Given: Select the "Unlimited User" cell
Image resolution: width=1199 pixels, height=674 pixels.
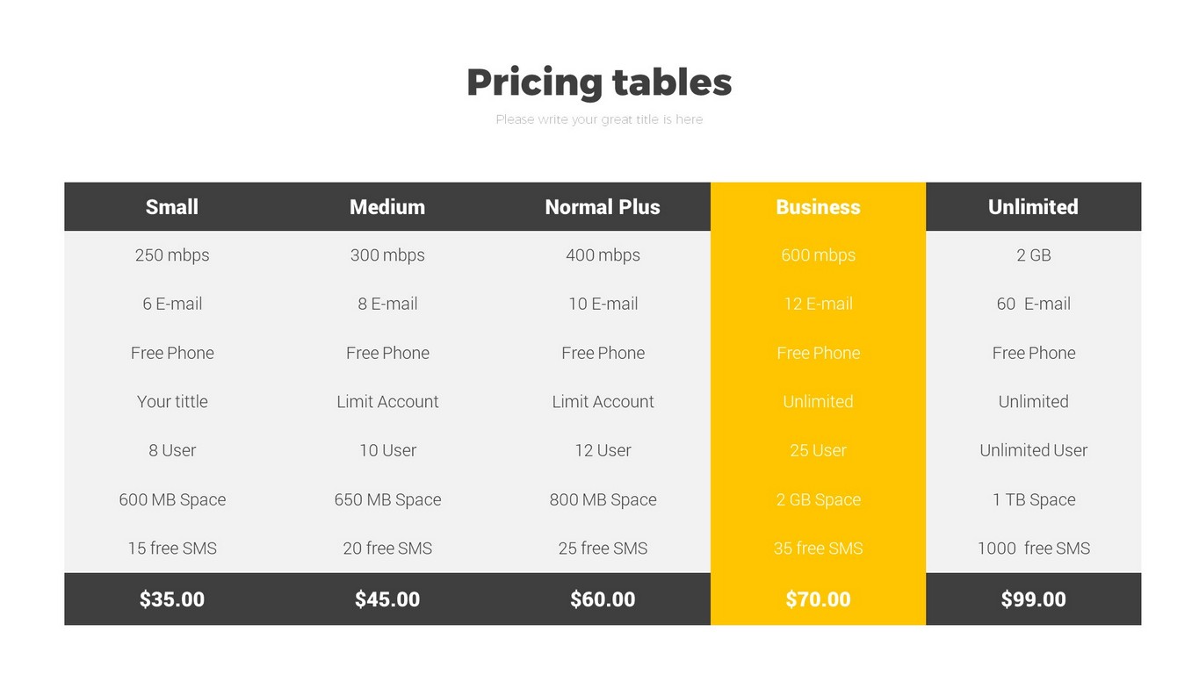Looking at the screenshot, I should click(x=1033, y=450).
